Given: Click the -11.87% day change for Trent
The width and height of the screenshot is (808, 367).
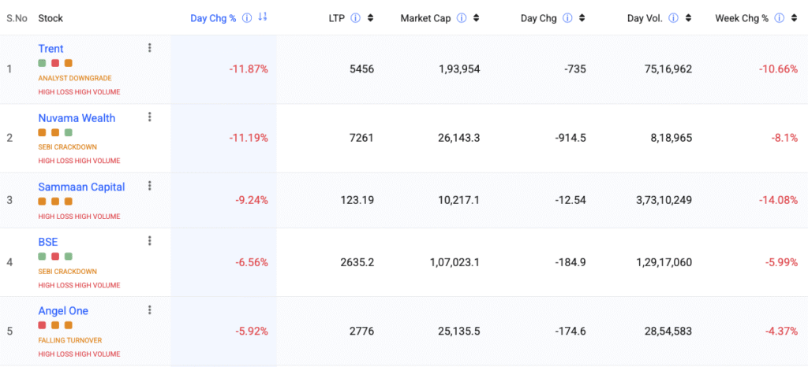Looking at the screenshot, I should click(x=249, y=69).
